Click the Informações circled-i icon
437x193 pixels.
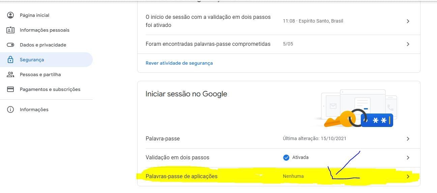click(x=10, y=109)
